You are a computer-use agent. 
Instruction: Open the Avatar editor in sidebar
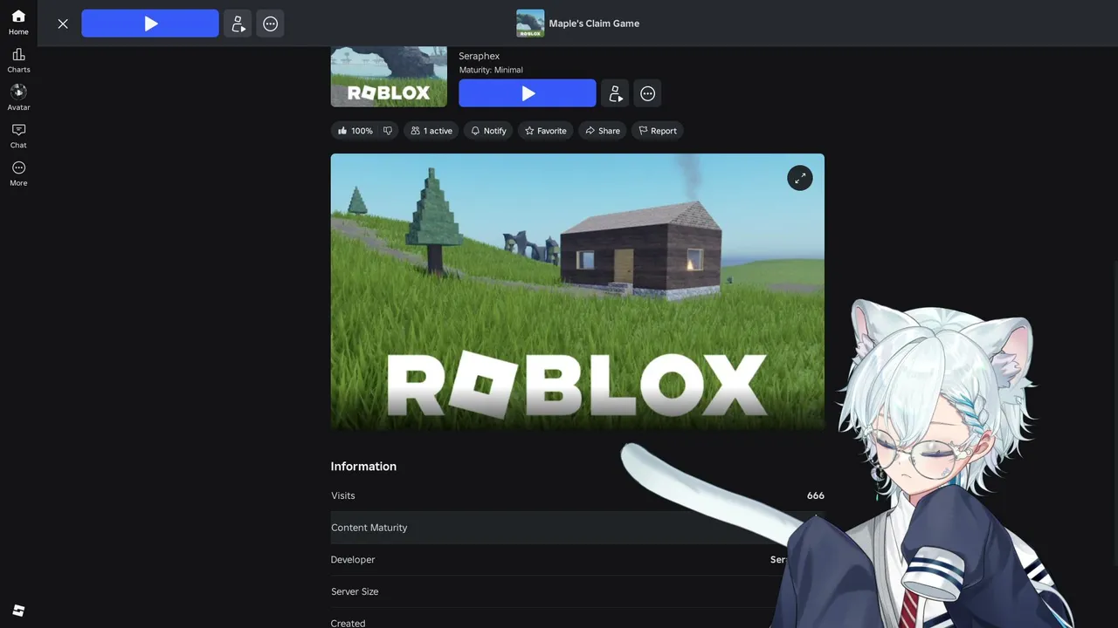click(18, 99)
